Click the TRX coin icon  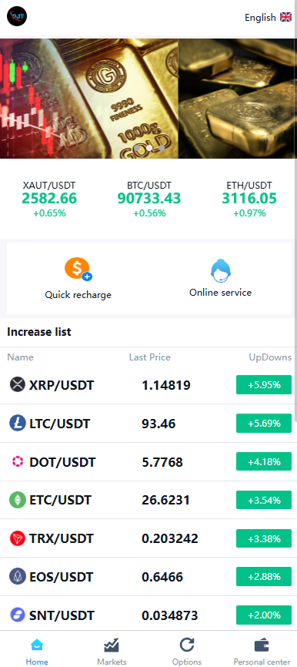click(18, 538)
